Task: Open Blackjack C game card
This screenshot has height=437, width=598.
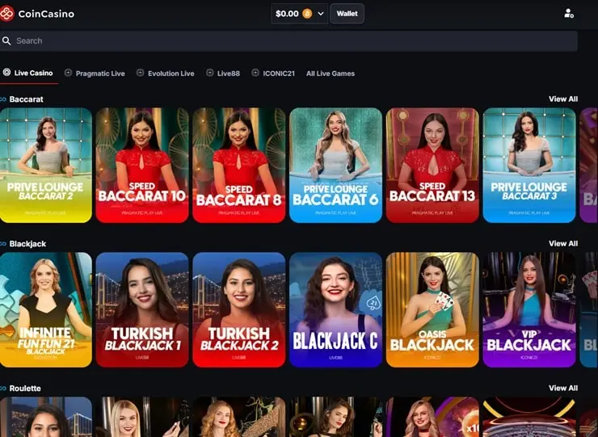Action: point(335,309)
